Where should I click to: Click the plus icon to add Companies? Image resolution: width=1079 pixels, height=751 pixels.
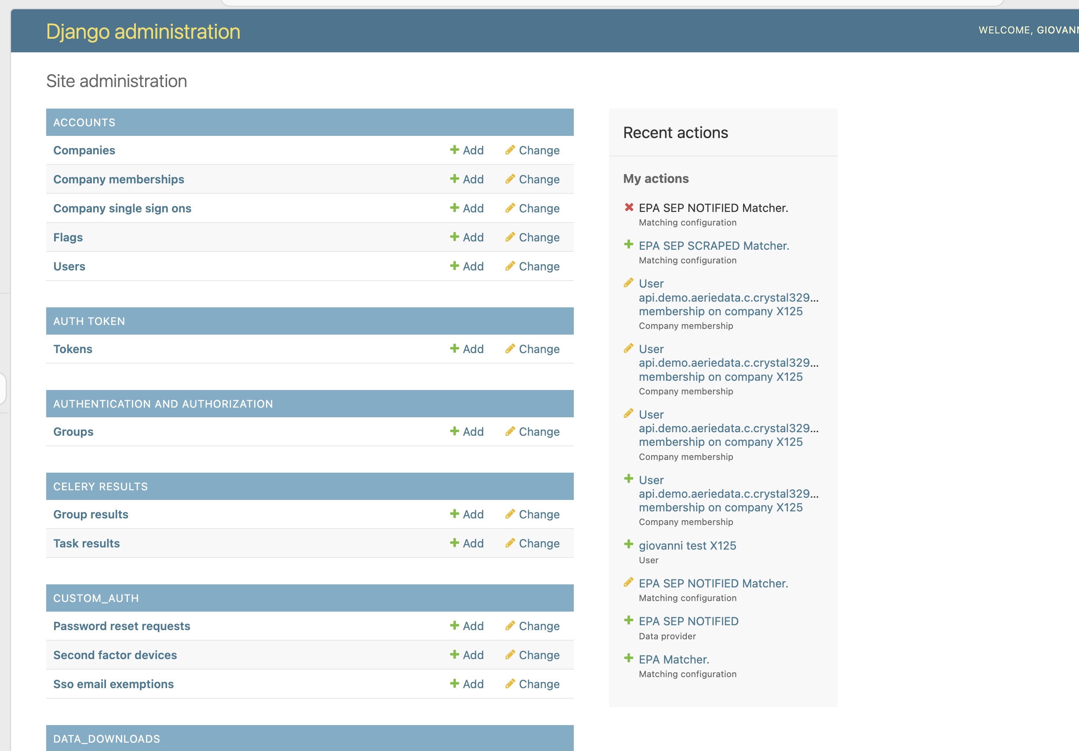(454, 150)
